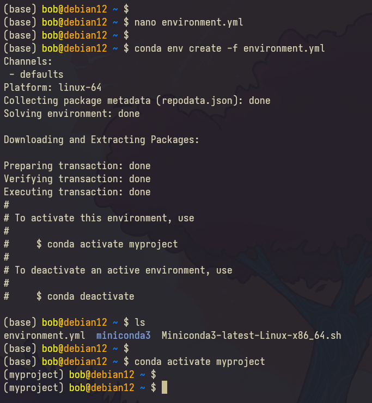Viewport: 372px width, 403px height.
Task: Click the 'Platform: linux-64' line
Action: (52, 88)
